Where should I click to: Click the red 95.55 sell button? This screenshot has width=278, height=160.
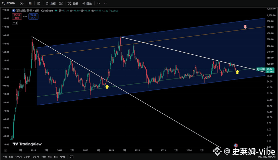point(17,16)
